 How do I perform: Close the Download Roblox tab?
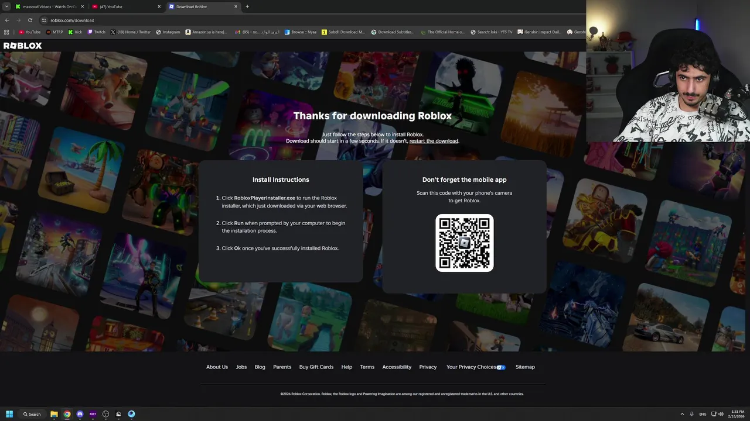click(x=236, y=6)
